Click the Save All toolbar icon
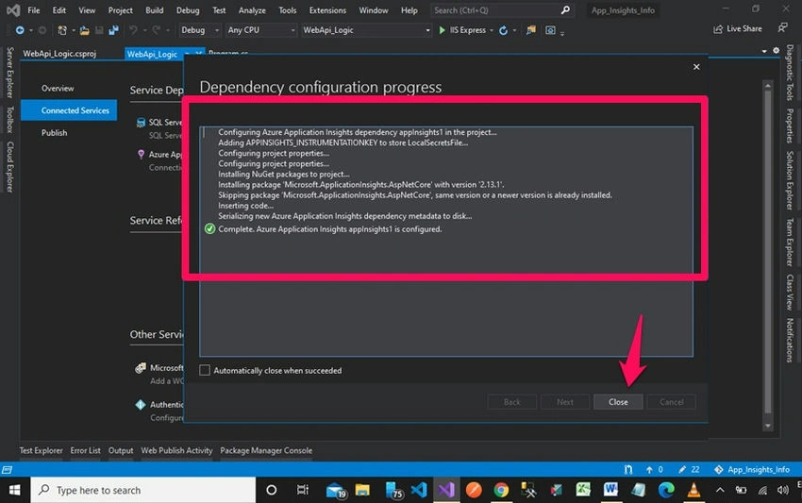The width and height of the screenshot is (802, 503). coord(113,30)
